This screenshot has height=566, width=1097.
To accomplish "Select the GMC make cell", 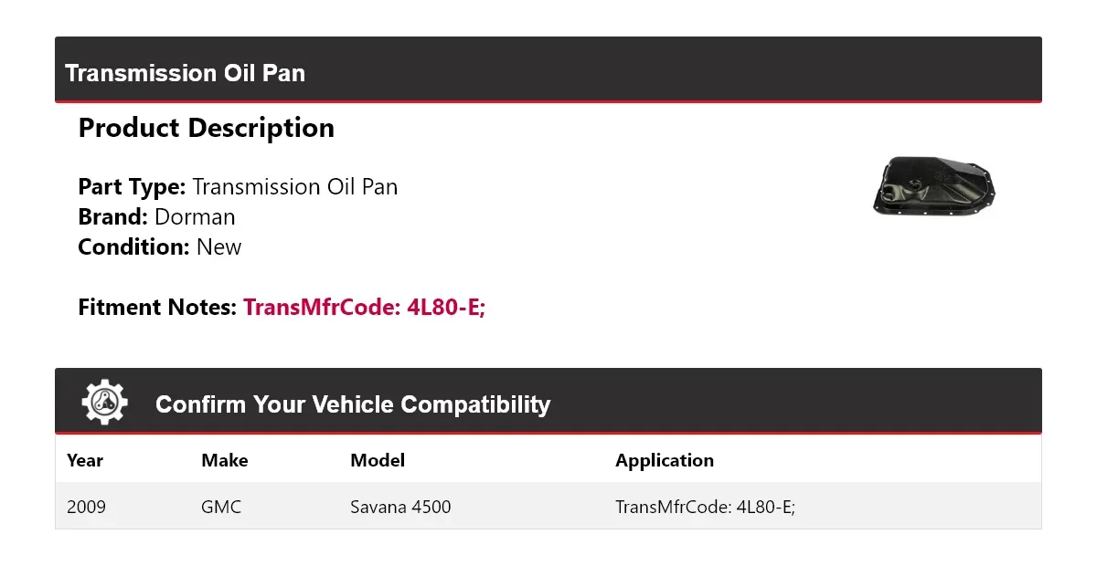I will click(221, 506).
